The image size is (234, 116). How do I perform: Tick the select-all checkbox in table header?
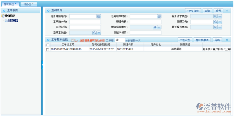48,45
